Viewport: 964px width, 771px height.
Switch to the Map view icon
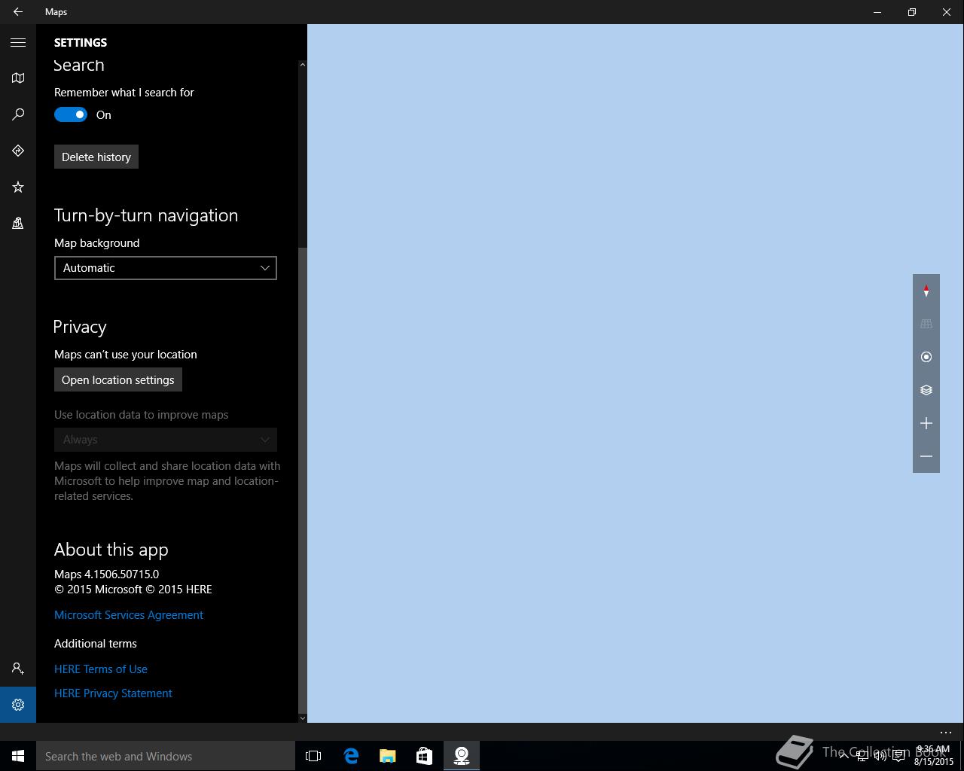click(18, 78)
